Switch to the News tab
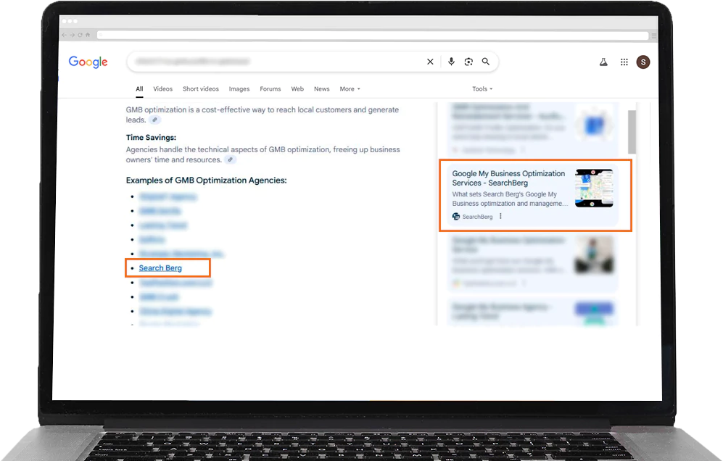723x461 pixels. (x=322, y=88)
